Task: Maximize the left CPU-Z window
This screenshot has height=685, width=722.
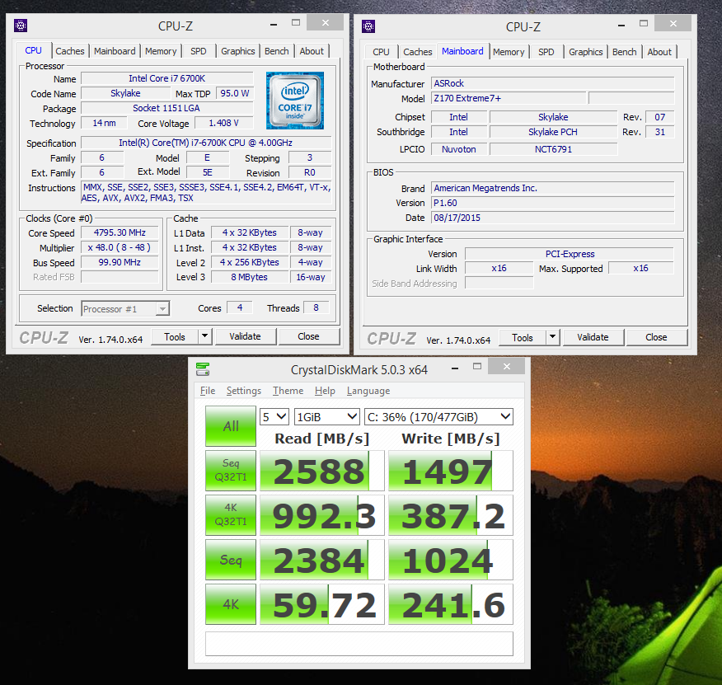Action: click(296, 22)
